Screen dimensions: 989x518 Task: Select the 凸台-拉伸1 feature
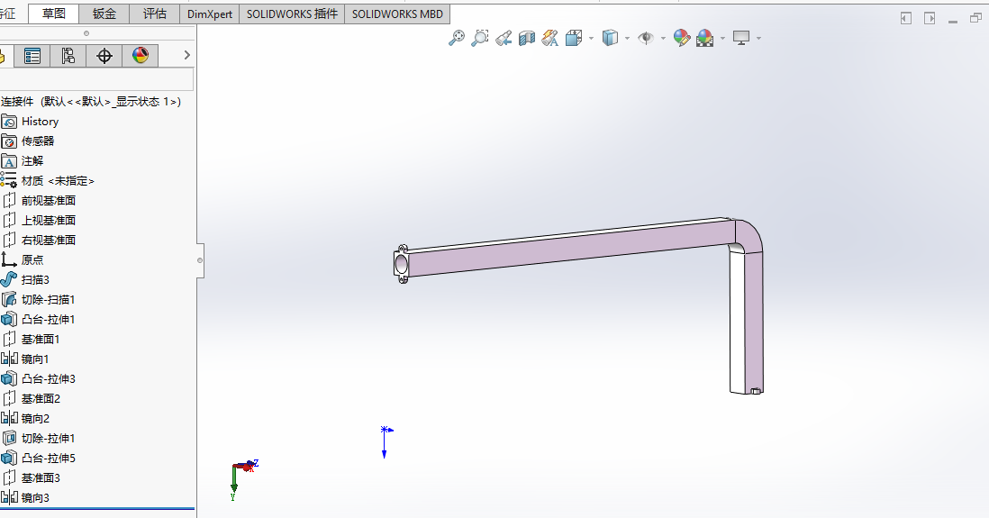[48, 319]
